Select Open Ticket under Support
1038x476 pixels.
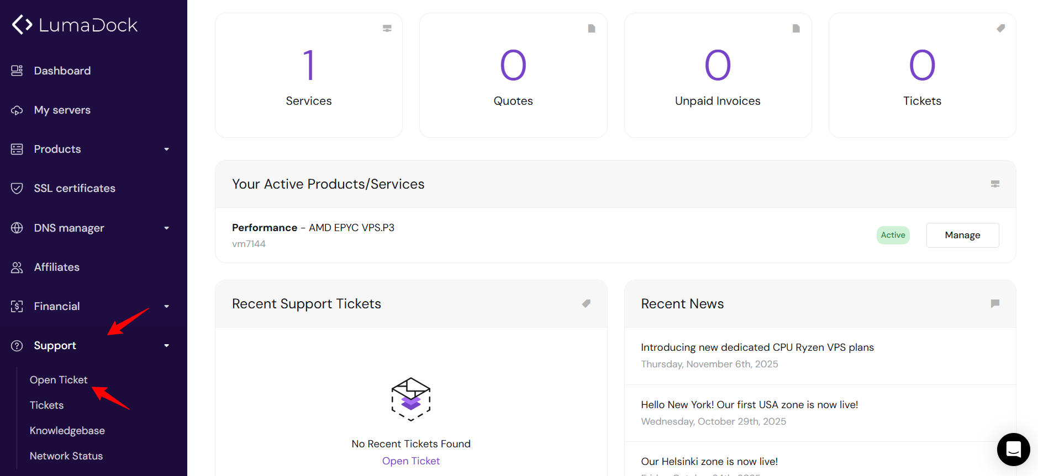tap(59, 379)
